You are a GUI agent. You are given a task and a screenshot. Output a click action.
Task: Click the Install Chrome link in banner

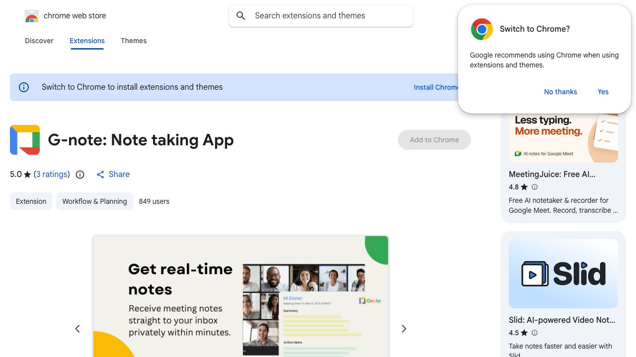point(436,87)
